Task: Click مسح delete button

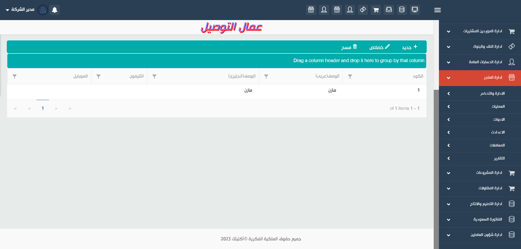Action: [349, 47]
